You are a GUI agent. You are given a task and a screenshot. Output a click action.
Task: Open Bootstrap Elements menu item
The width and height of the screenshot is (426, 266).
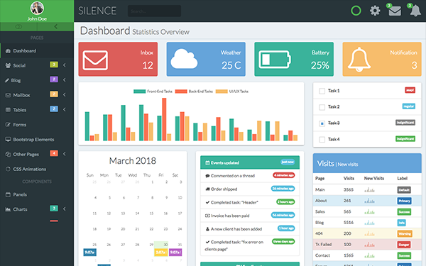pyautogui.click(x=37, y=140)
